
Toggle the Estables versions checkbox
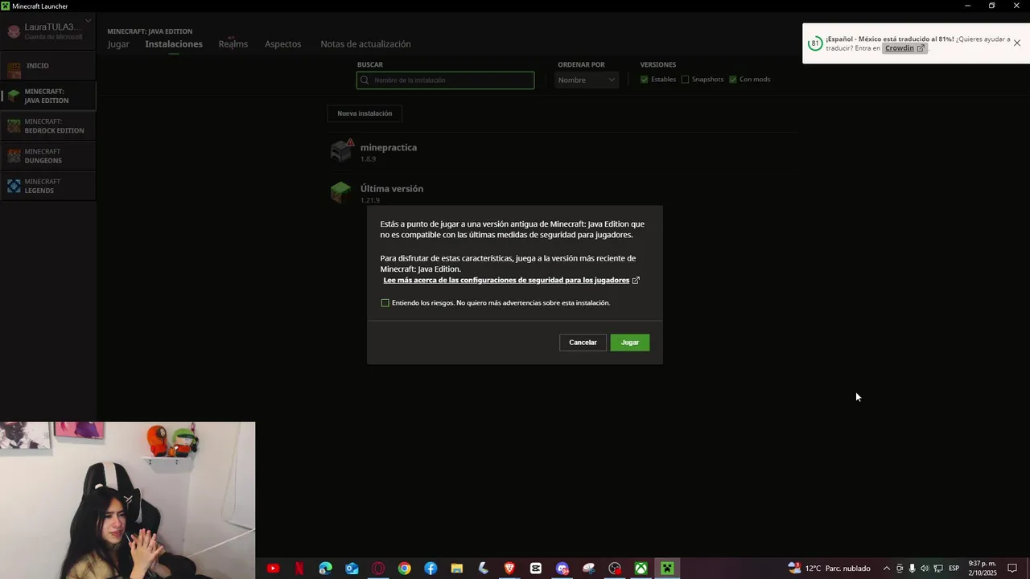click(x=644, y=80)
